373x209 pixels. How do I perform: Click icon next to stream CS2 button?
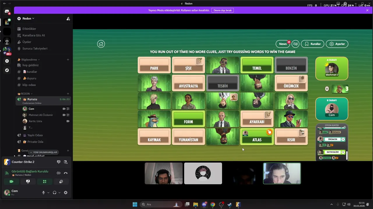[x=66, y=162]
